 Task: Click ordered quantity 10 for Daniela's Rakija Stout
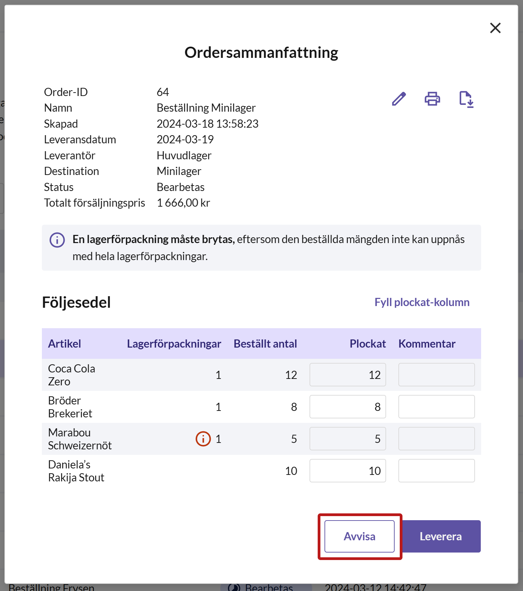(x=291, y=471)
